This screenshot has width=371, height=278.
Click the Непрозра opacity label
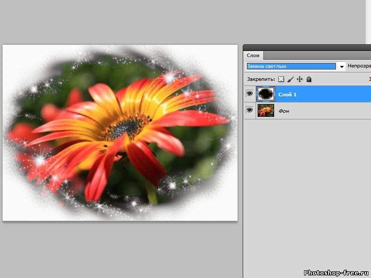(x=359, y=66)
